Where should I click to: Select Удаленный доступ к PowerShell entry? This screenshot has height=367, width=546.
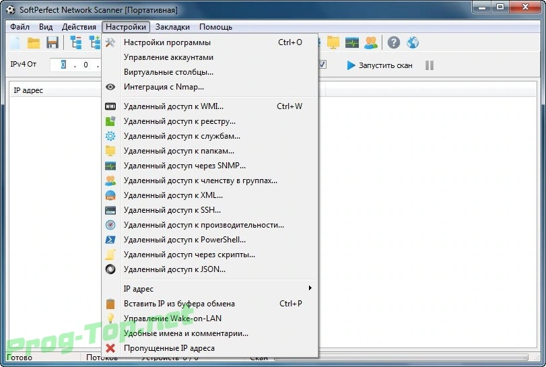tap(210, 240)
